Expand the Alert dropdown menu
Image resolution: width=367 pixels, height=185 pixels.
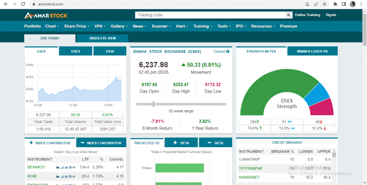(x=182, y=26)
